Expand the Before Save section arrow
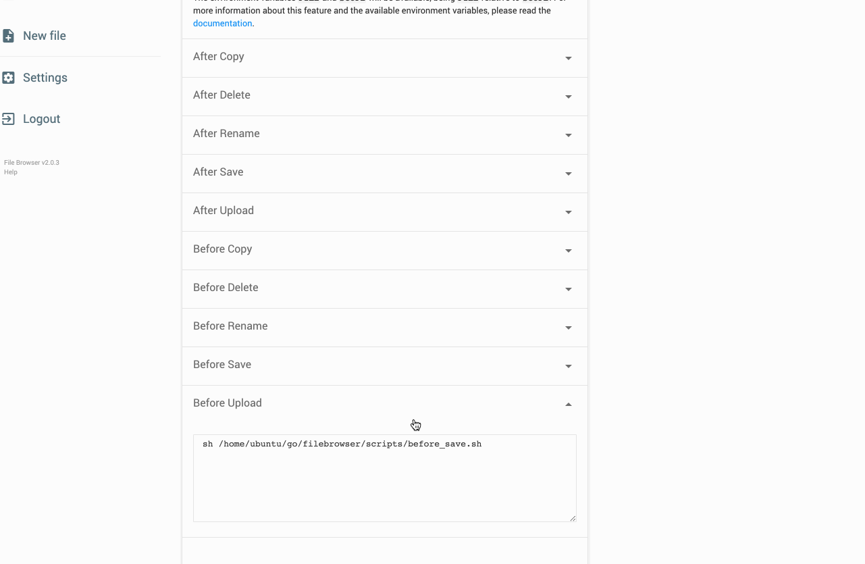This screenshot has height=564, width=865. coord(569,366)
